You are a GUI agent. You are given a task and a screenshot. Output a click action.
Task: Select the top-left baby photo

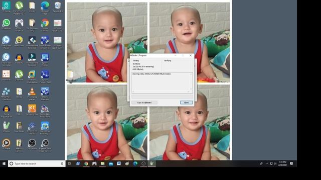pos(107,42)
